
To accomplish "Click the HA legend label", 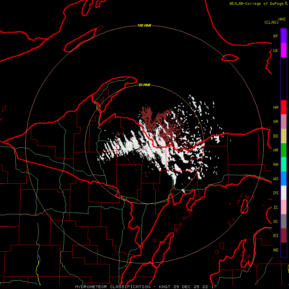I will tap(276, 108).
